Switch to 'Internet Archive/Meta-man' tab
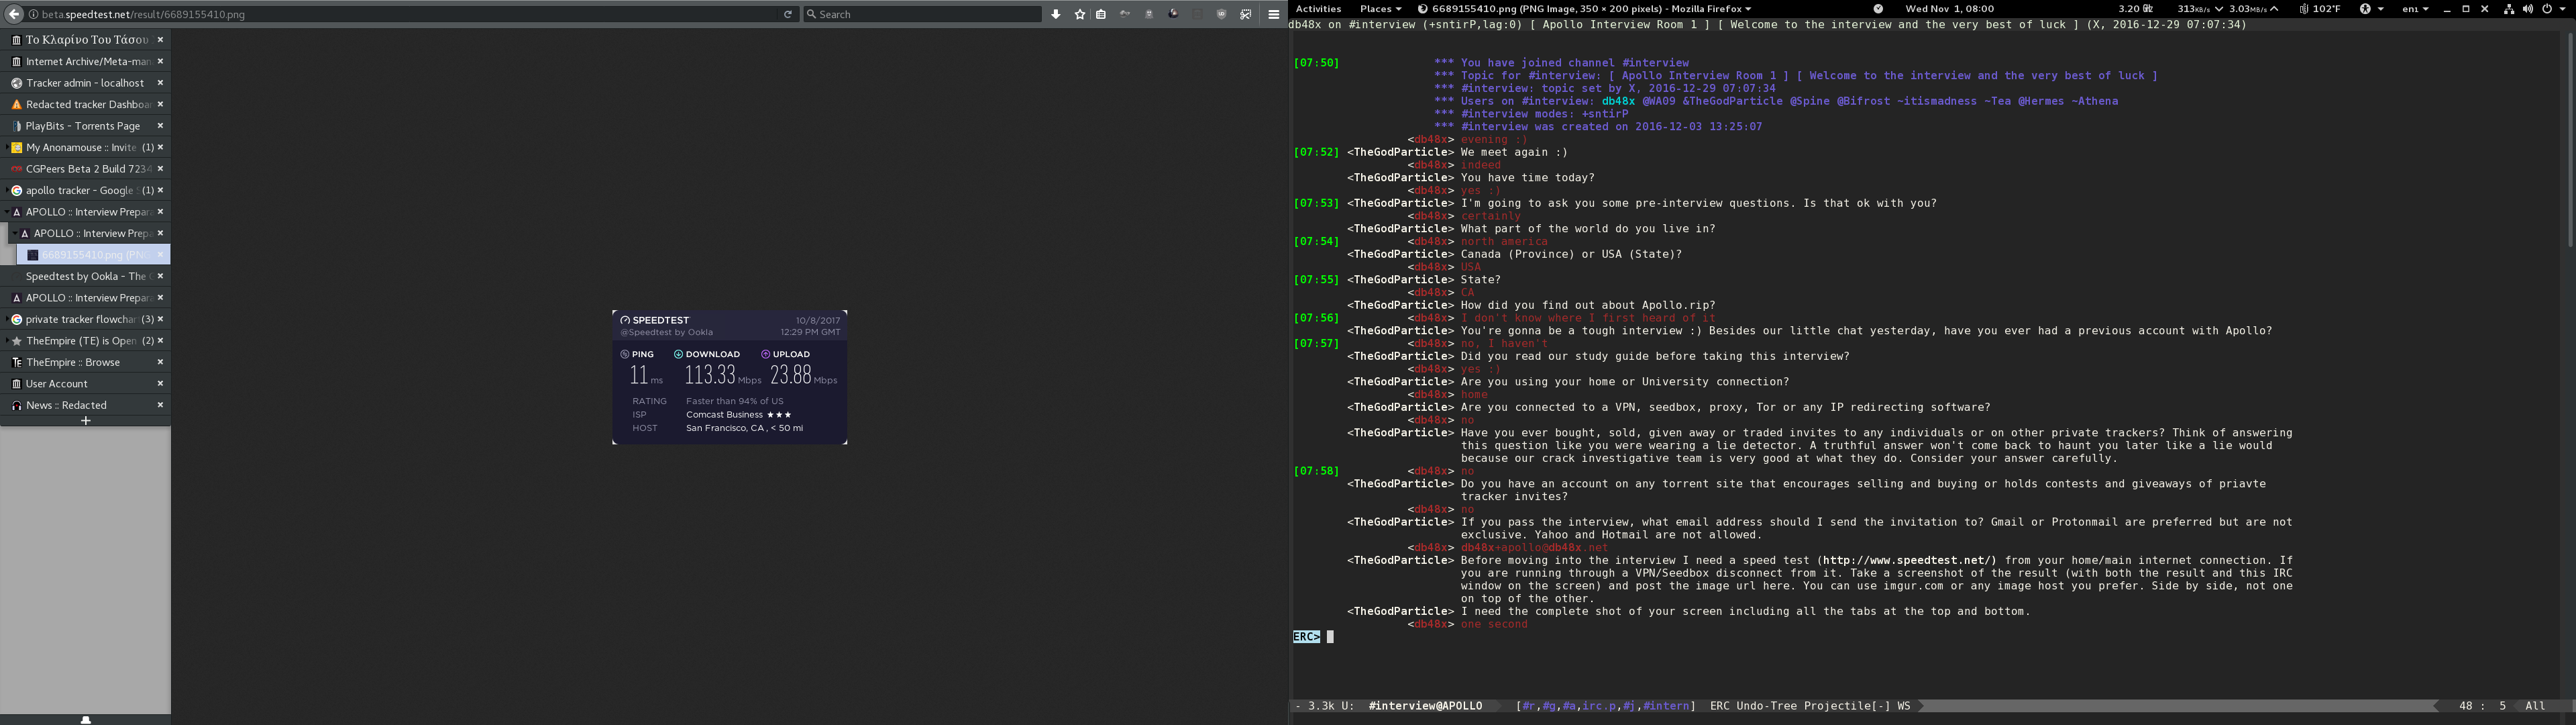2576x725 pixels. 86,61
